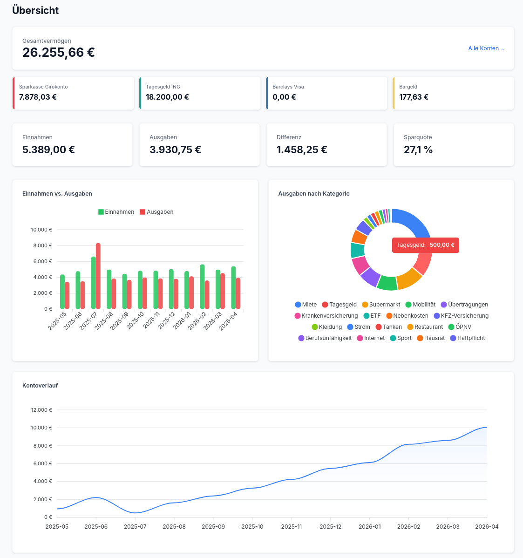Open Alle Konten link
523x558 pixels.
(x=486, y=48)
